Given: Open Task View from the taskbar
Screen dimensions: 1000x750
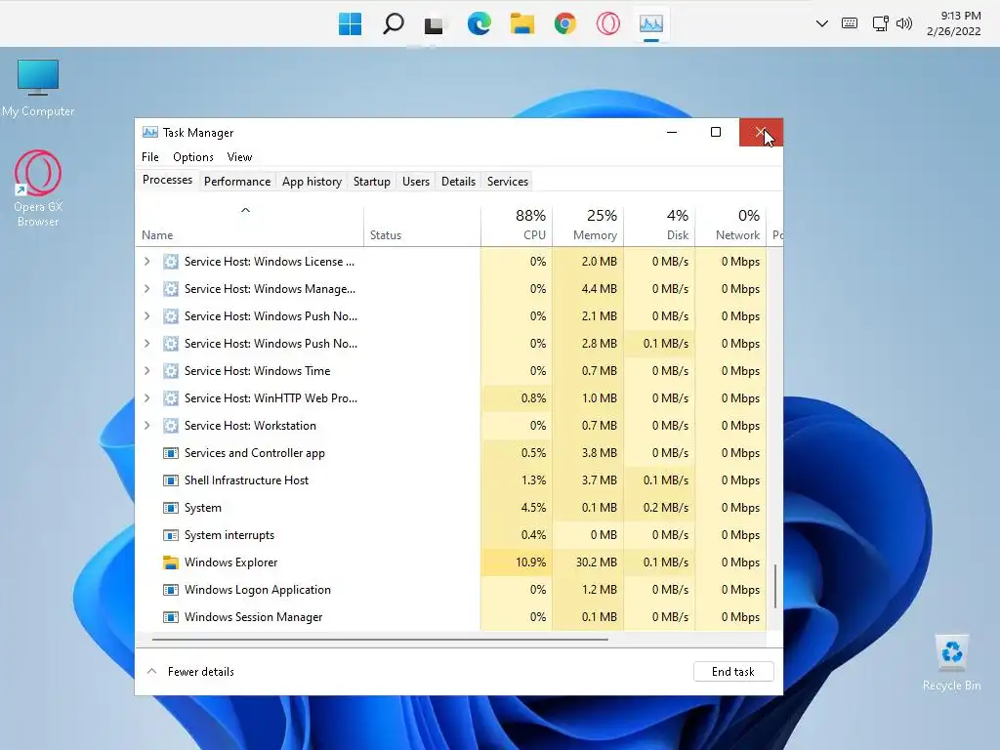Looking at the screenshot, I should [435, 24].
